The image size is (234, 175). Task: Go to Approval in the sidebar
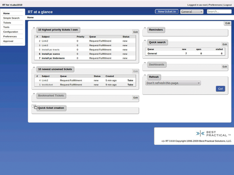coord(8,41)
